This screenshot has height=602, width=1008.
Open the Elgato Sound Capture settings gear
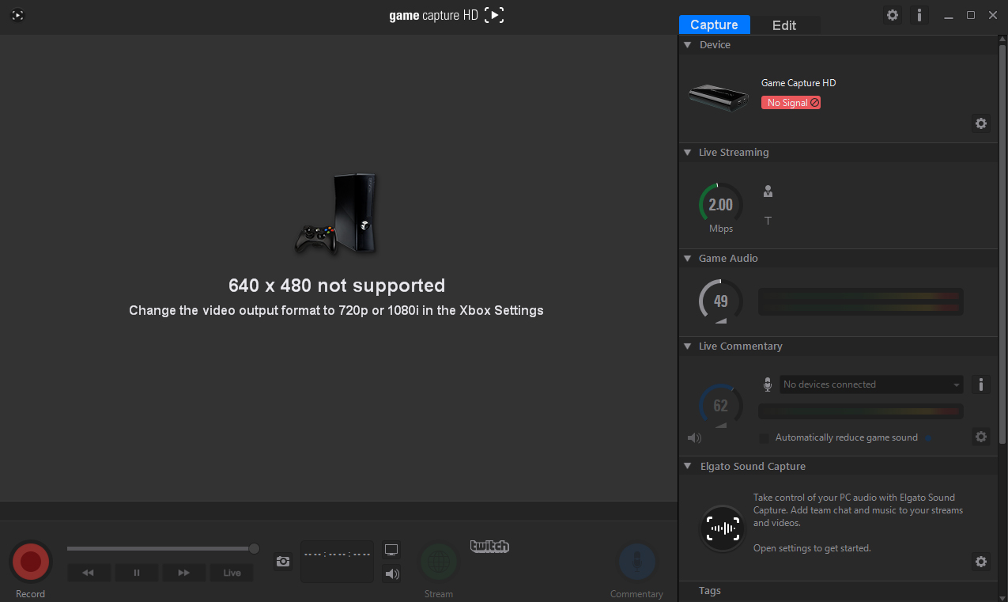pos(981,562)
